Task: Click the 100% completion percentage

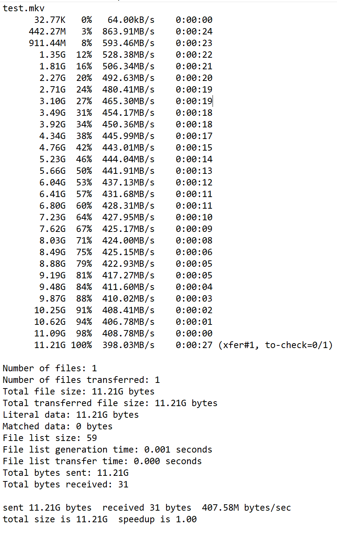Action: [x=81, y=345]
